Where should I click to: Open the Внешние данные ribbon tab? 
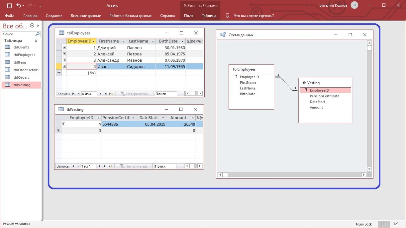[86, 15]
